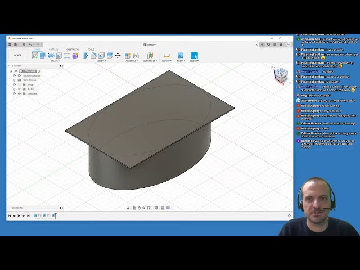Toggle visibility eye of the root component
Screen dimensions: 360x270
(x=16, y=71)
